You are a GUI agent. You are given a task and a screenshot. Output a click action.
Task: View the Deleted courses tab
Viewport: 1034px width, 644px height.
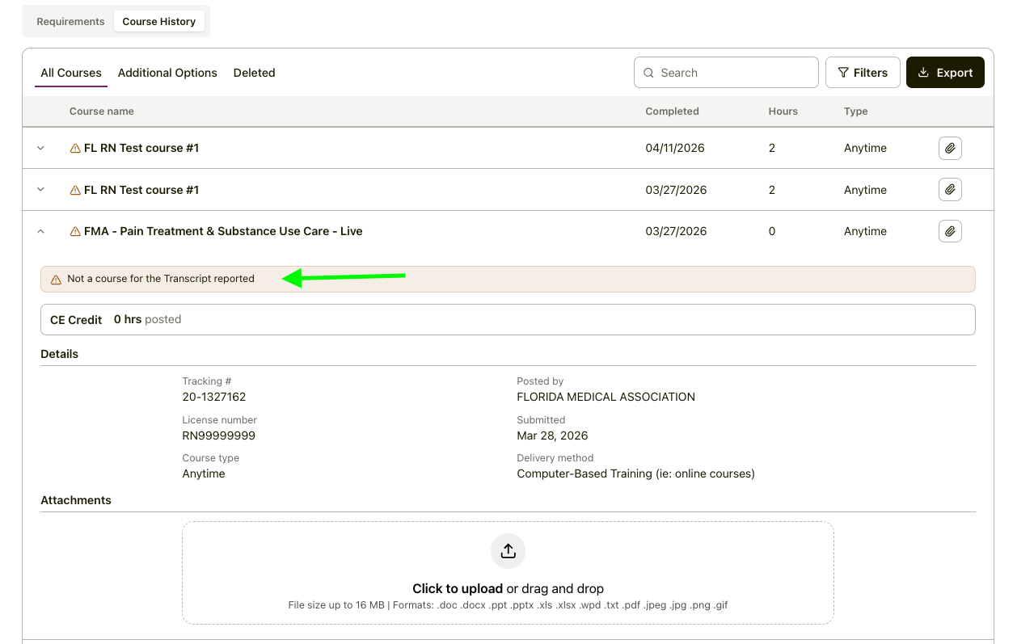[x=254, y=73]
